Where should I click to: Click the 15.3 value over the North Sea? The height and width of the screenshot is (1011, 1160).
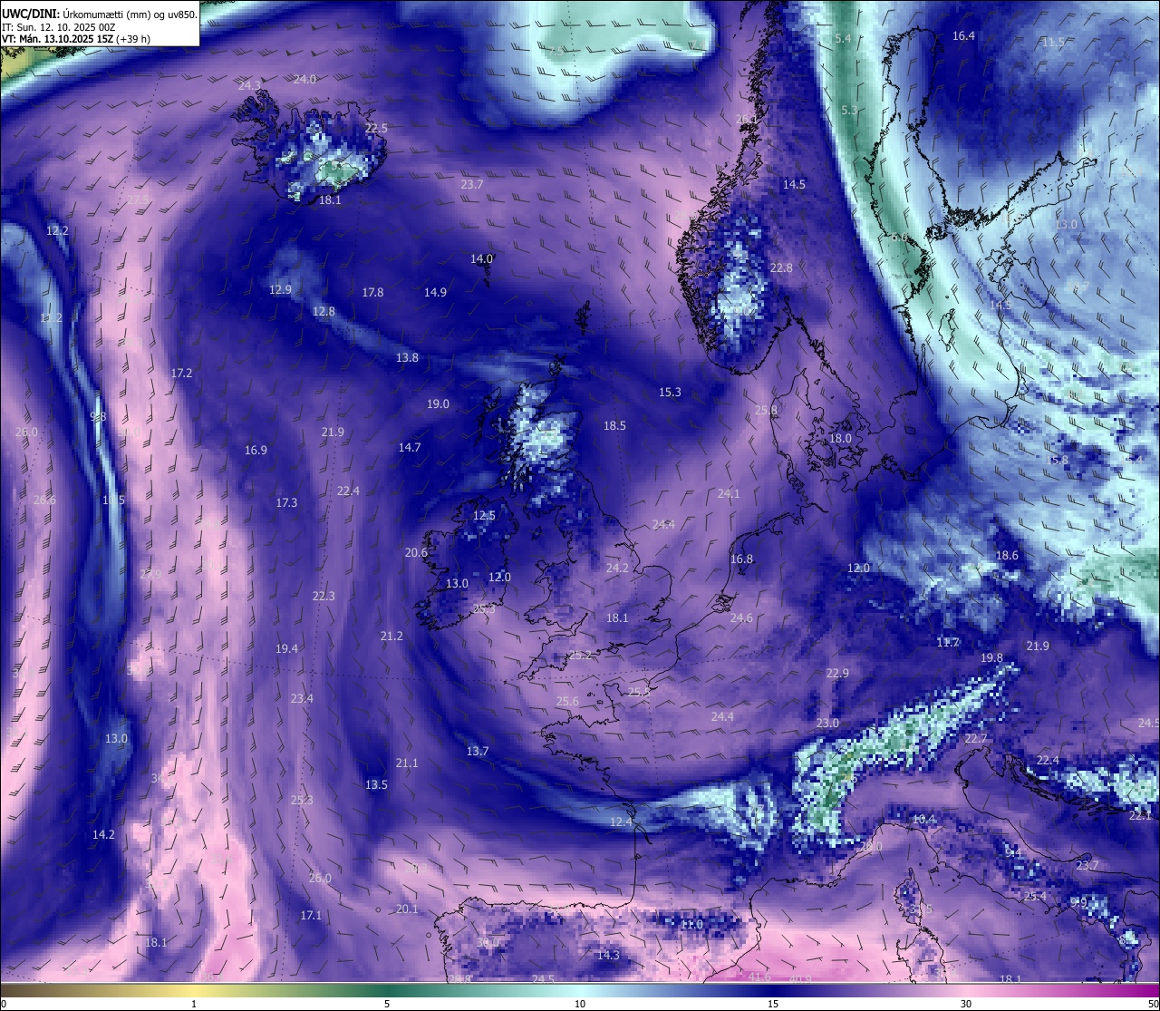(670, 393)
